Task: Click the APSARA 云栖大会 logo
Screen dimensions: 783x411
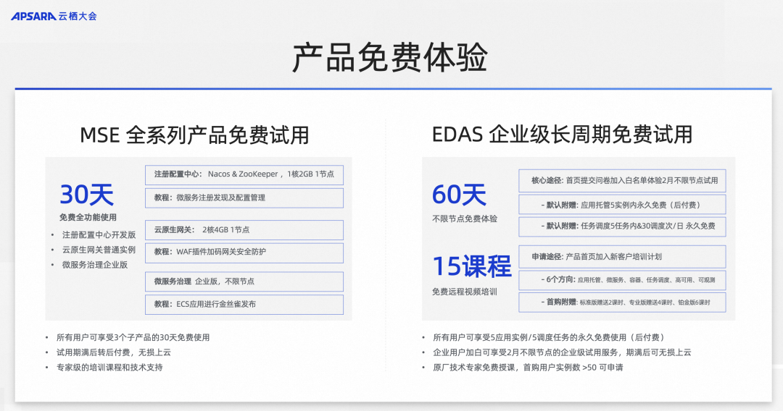Action: pos(54,16)
